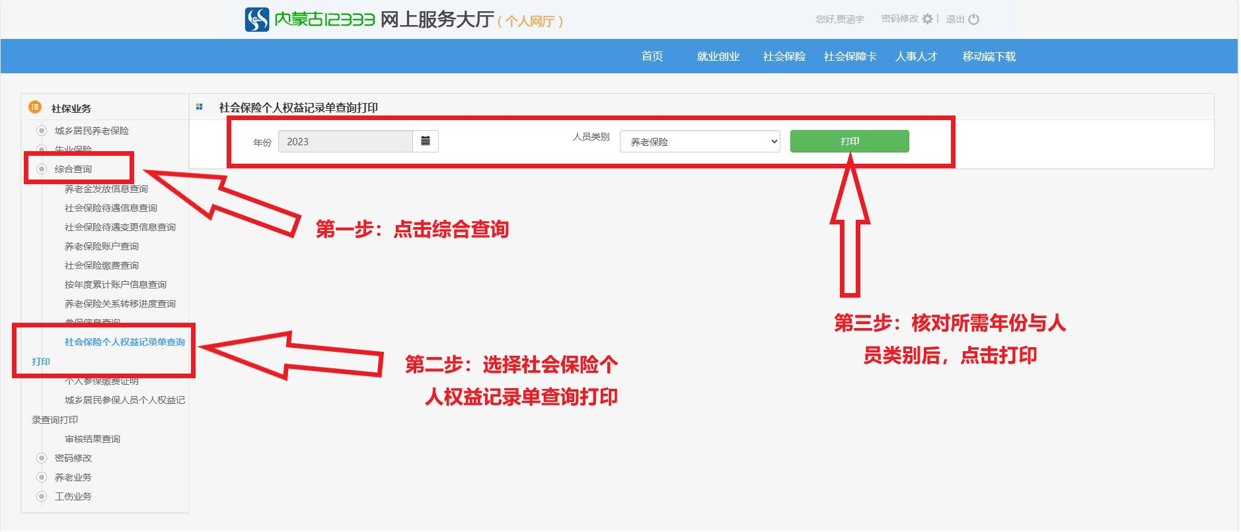Screen dimensions: 1241x532
Task: Go to 移动端下载 in the navigation bar
Action: click(x=989, y=57)
